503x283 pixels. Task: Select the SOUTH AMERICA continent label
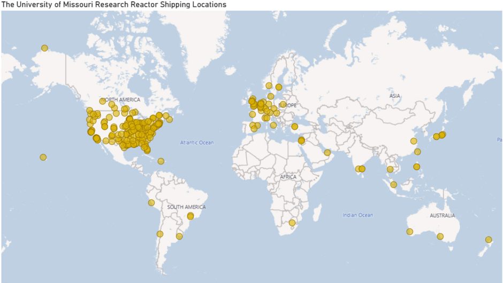point(186,207)
